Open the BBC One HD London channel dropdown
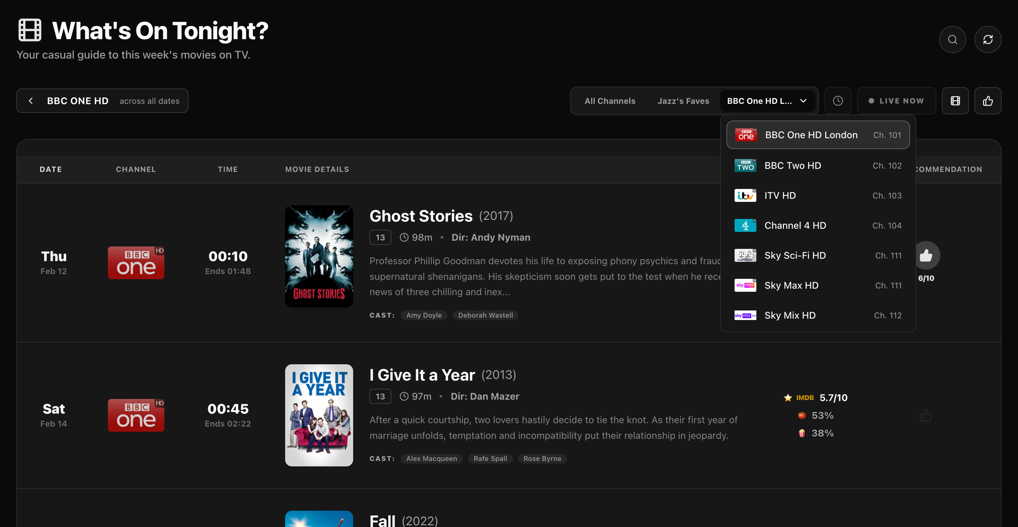The height and width of the screenshot is (527, 1018). pyautogui.click(x=768, y=100)
